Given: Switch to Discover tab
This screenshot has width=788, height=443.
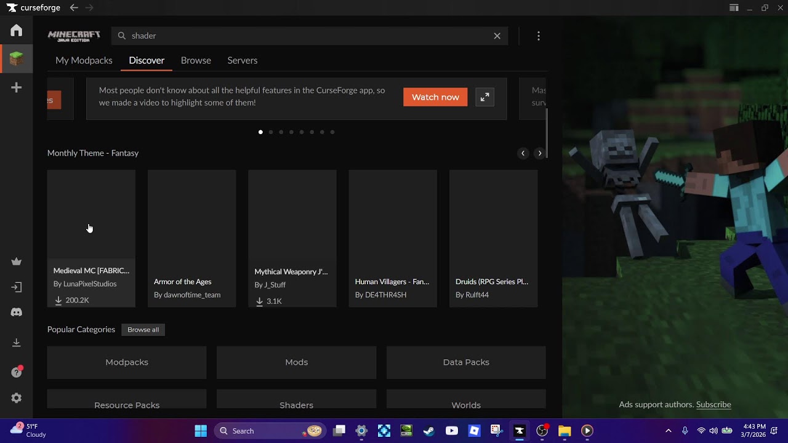Looking at the screenshot, I should [x=147, y=60].
